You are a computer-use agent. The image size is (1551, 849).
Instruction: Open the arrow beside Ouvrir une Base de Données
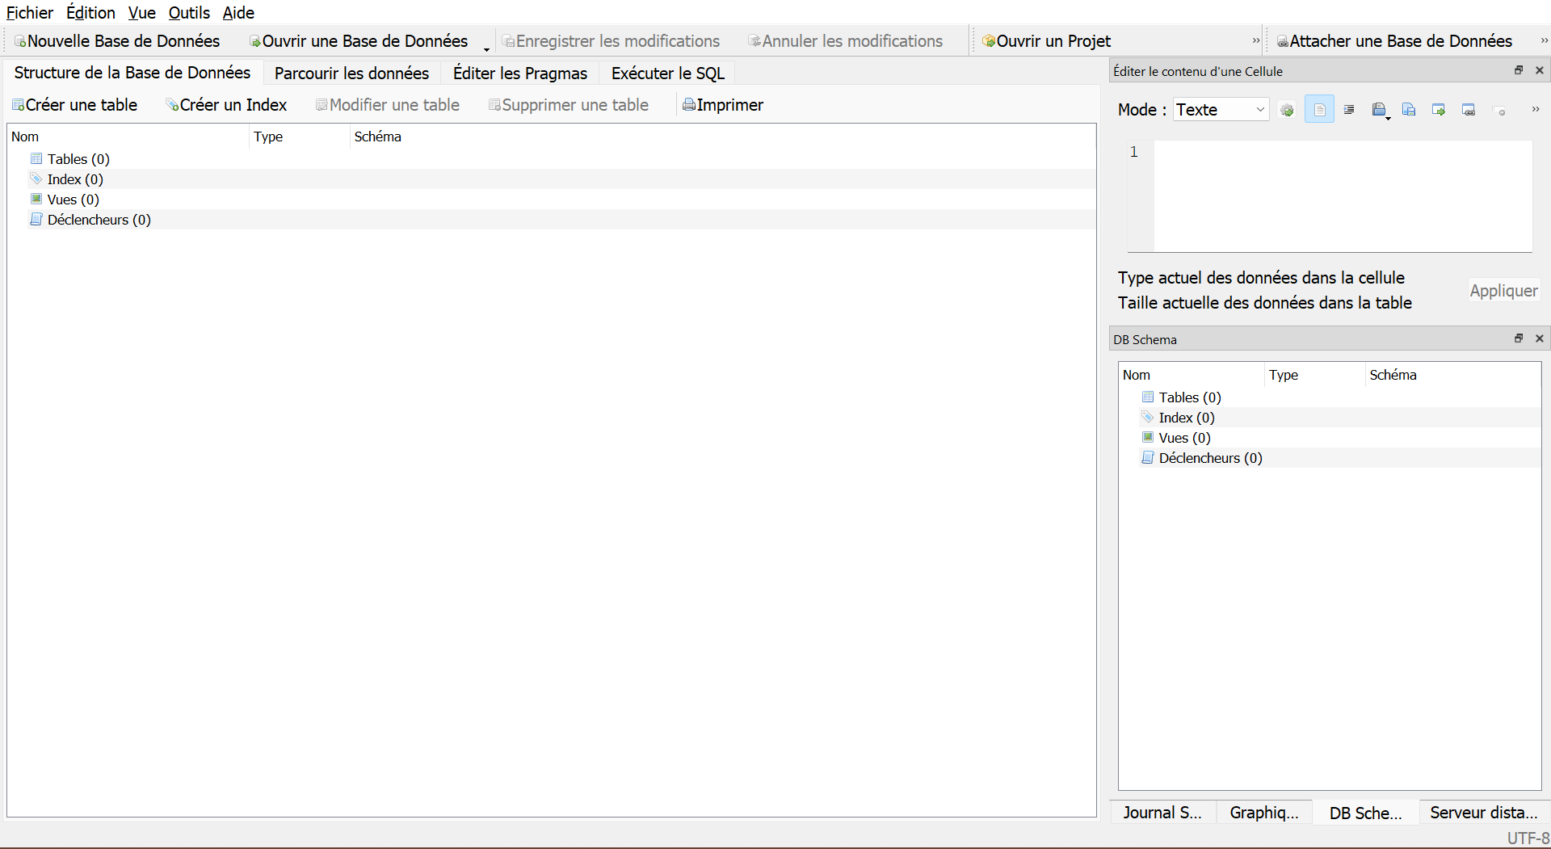486,47
